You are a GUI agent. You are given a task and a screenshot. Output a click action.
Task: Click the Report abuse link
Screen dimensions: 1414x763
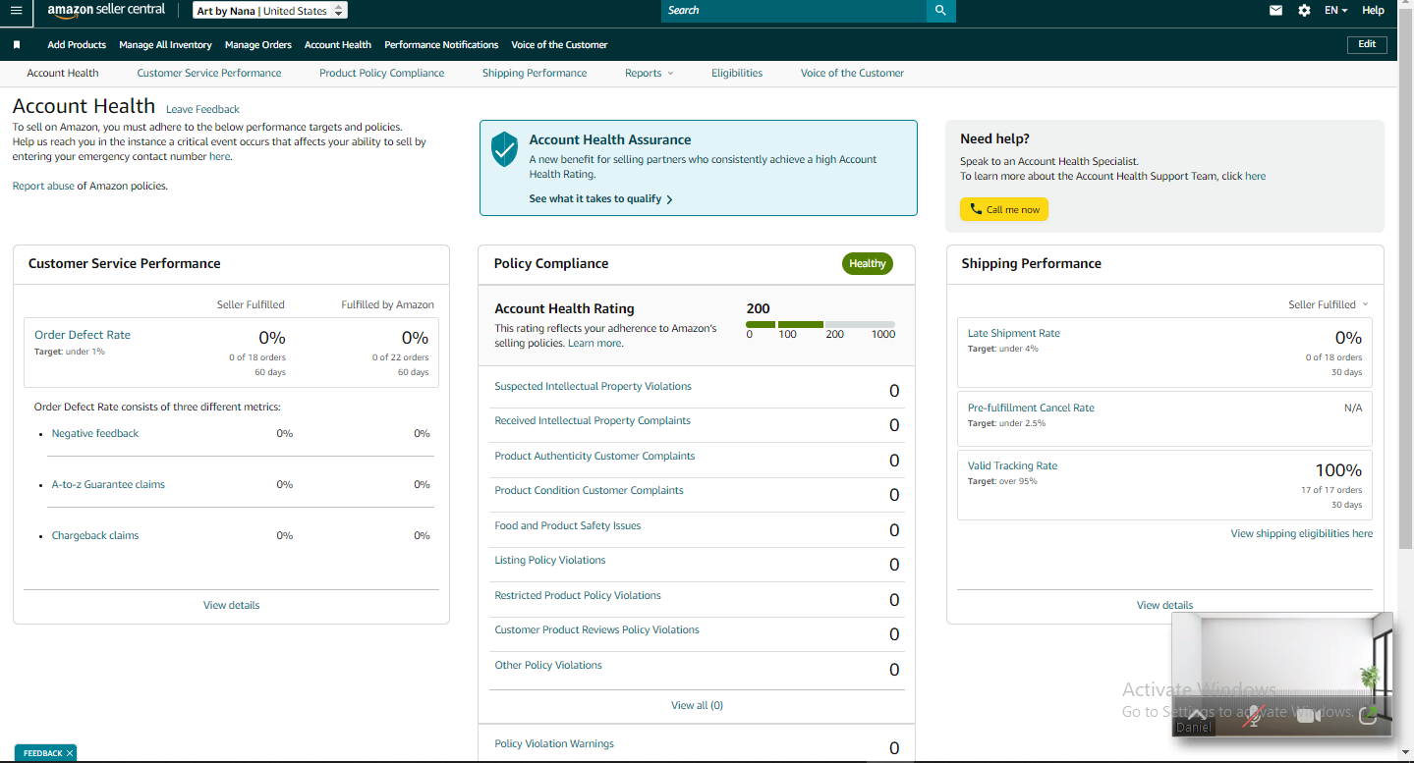click(x=43, y=187)
